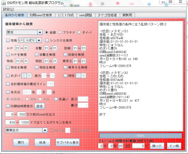Image resolution: width=188 pixels, height=154 pixels.
Task: Maximize the window
Action: (x=170, y=2)
